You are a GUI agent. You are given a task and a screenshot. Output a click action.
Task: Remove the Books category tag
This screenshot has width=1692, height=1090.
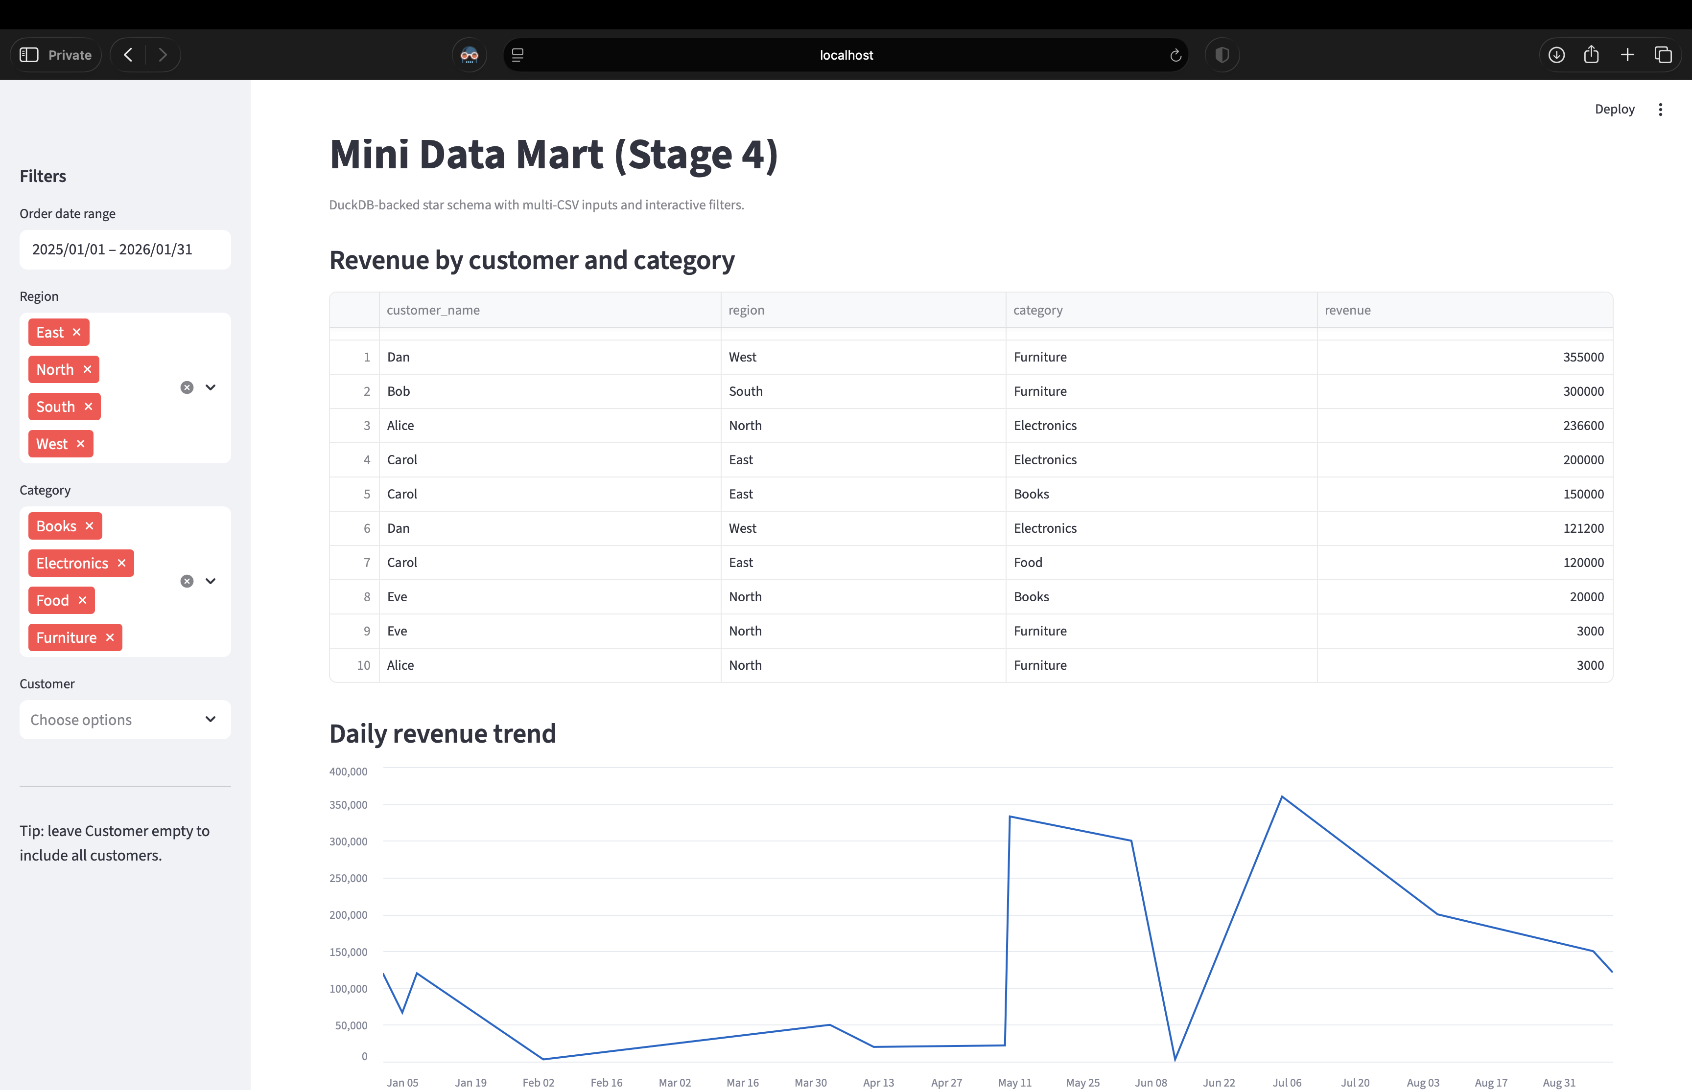[89, 526]
